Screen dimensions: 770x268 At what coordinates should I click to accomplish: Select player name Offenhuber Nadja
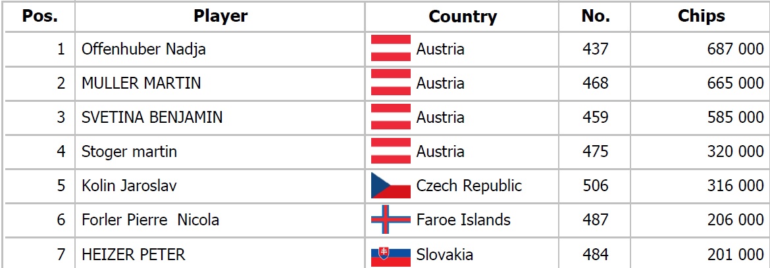click(143, 49)
